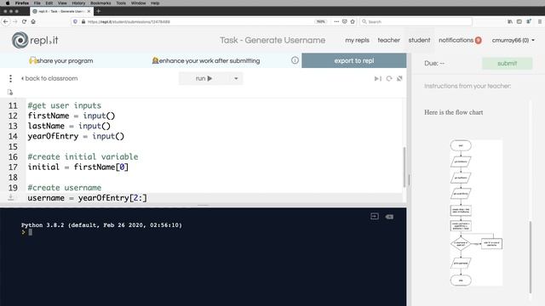
Task: Open Firefox library icon
Action: click(x=510, y=21)
